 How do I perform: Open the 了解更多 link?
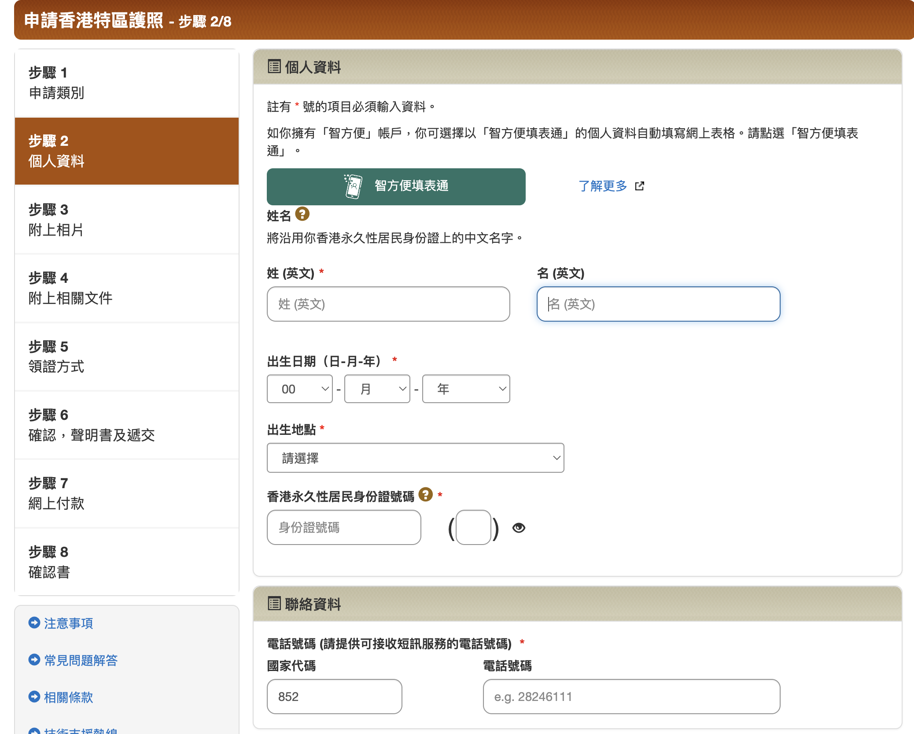tap(603, 186)
